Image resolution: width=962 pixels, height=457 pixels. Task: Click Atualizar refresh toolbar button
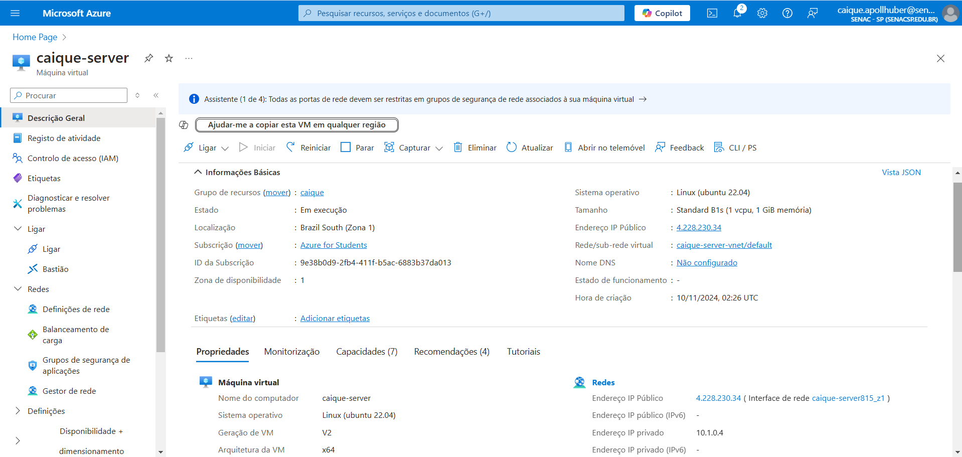pyautogui.click(x=530, y=147)
